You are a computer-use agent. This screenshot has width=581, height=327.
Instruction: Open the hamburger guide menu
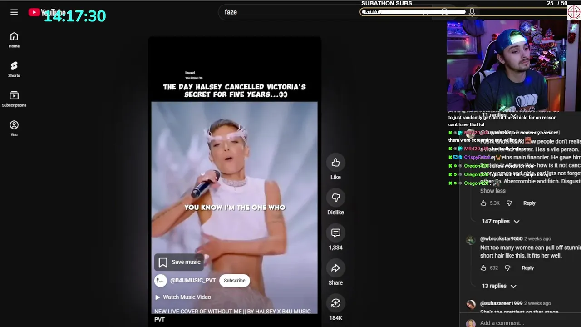click(14, 12)
